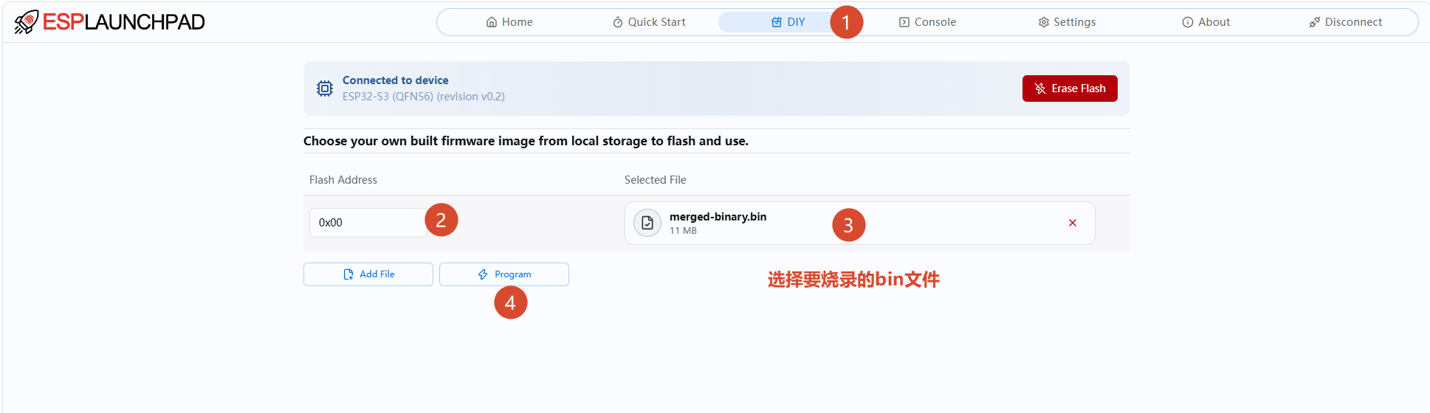Viewport: 1430px width, 413px height.
Task: Click Disconnect to release the device
Action: click(1345, 22)
